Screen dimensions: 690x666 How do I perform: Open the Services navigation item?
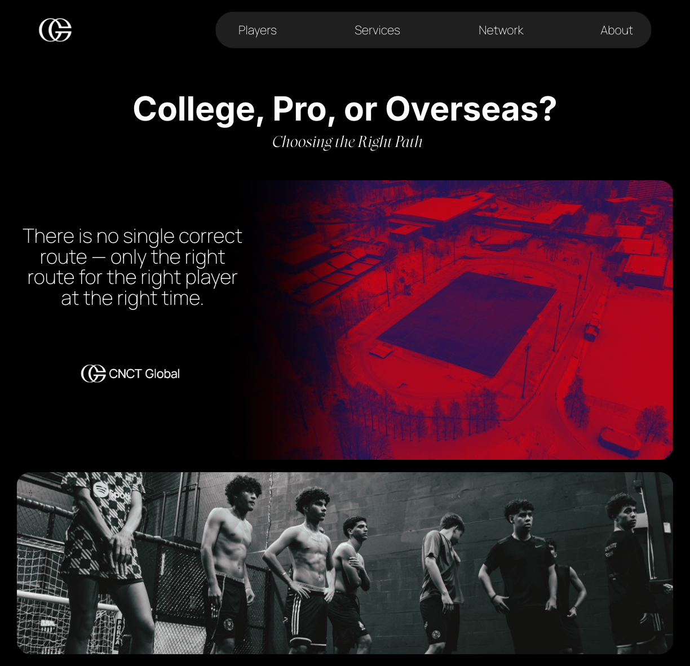point(377,30)
